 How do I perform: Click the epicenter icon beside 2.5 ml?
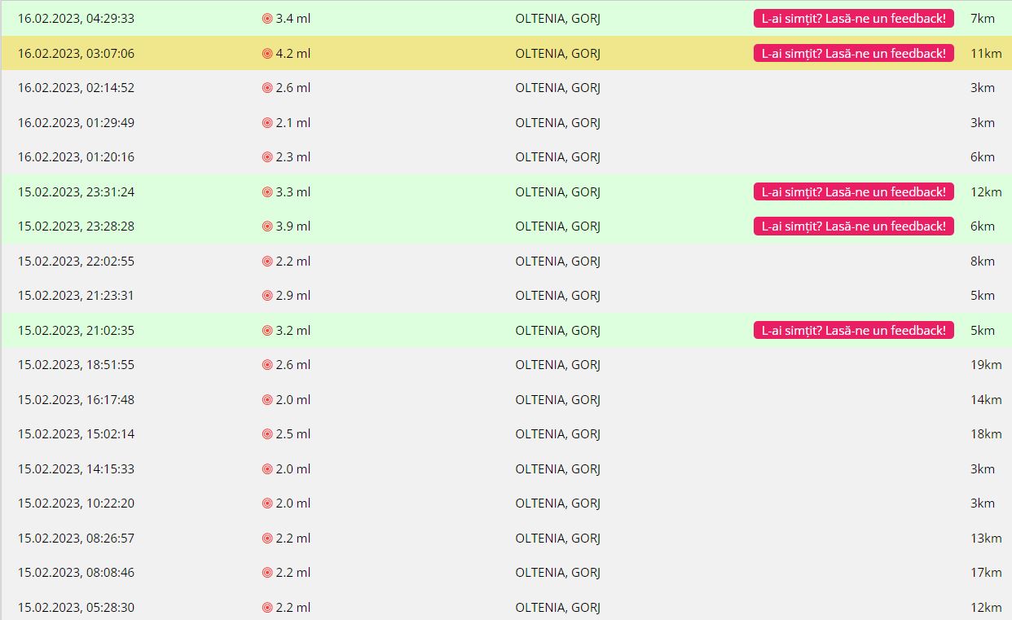pos(267,434)
